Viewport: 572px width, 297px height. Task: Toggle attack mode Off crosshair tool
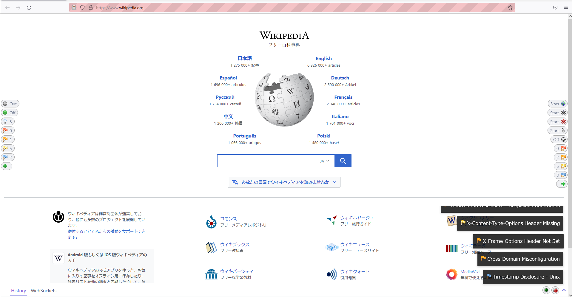point(559,140)
